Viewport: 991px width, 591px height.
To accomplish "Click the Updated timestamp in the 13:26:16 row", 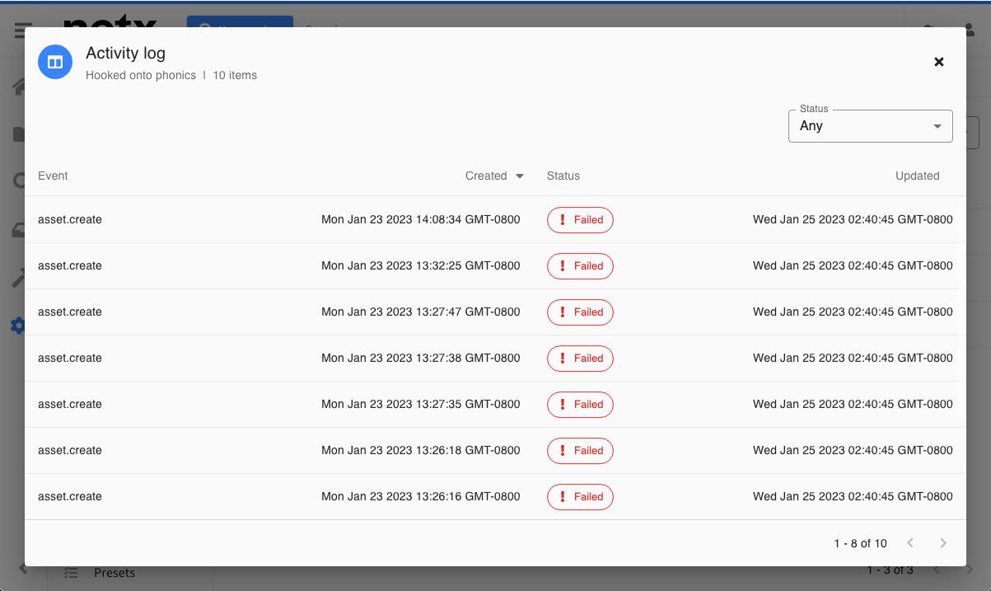I will point(853,497).
